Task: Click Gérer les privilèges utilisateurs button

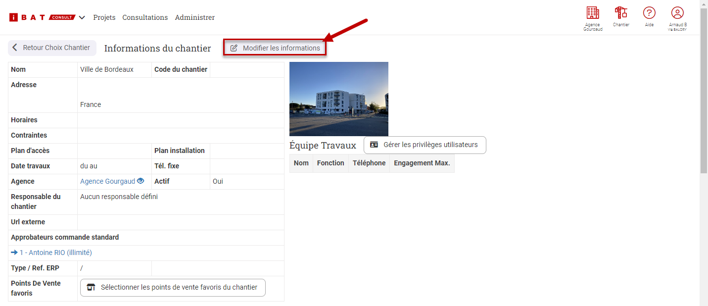Action: [x=425, y=145]
